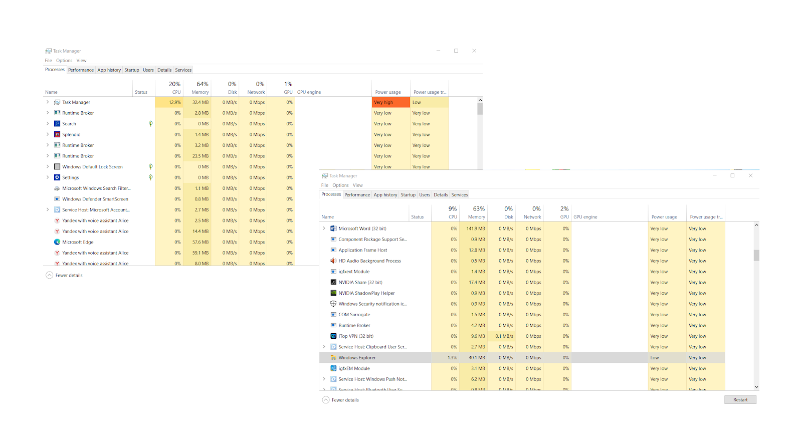
Task: Click the Service Host: Windows Push gear icon
Action: click(333, 379)
